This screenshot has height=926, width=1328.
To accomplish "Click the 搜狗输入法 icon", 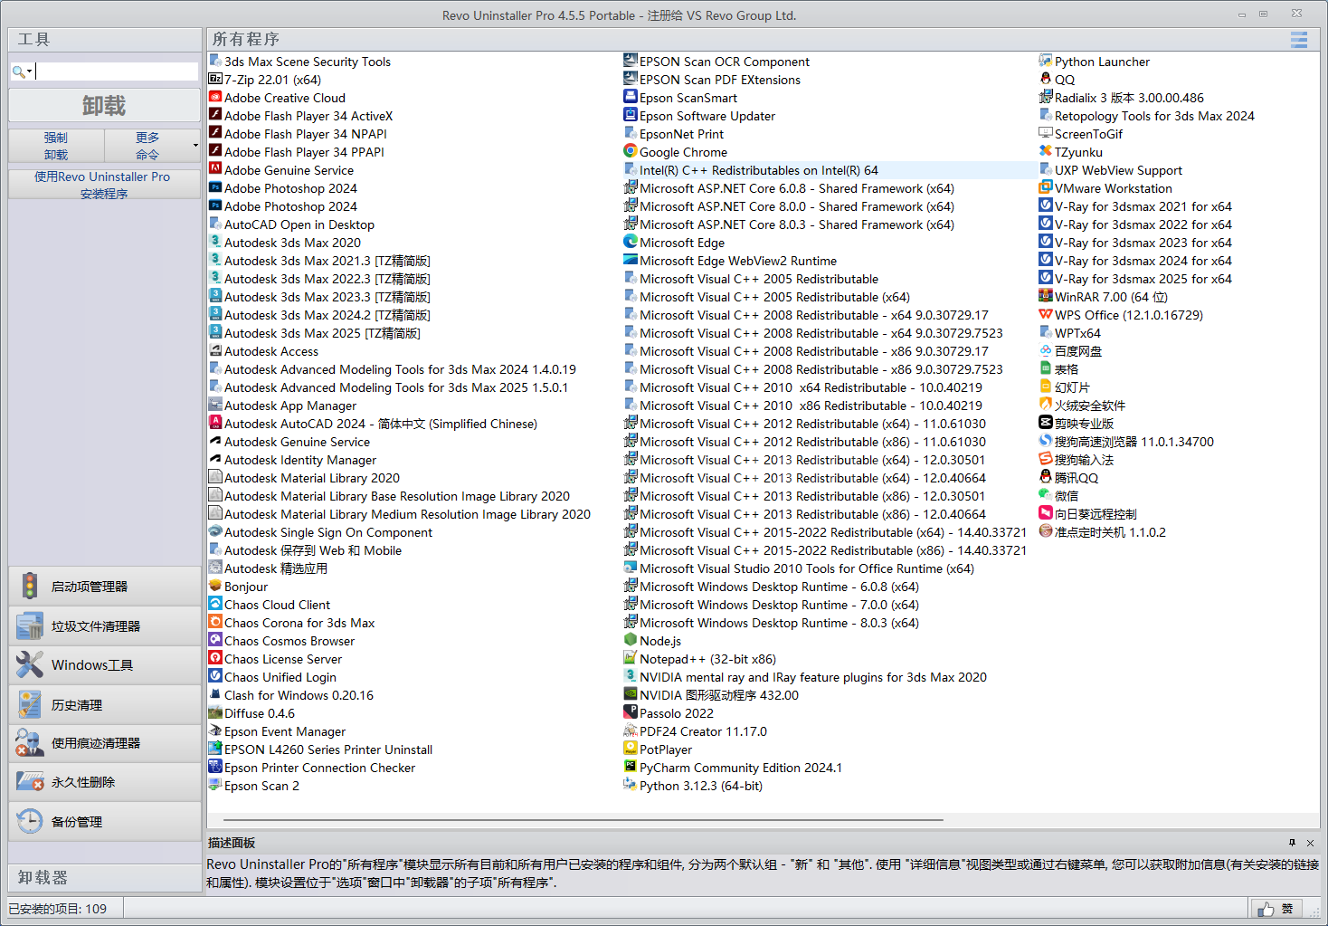I will 1046,459.
